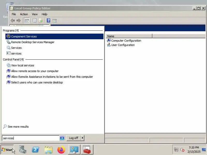
Task: Open the Action menu
Action: pos(24,14)
